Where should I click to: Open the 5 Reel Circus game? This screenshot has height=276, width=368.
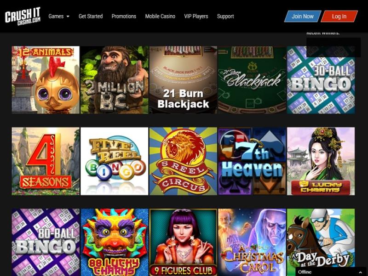(183, 161)
